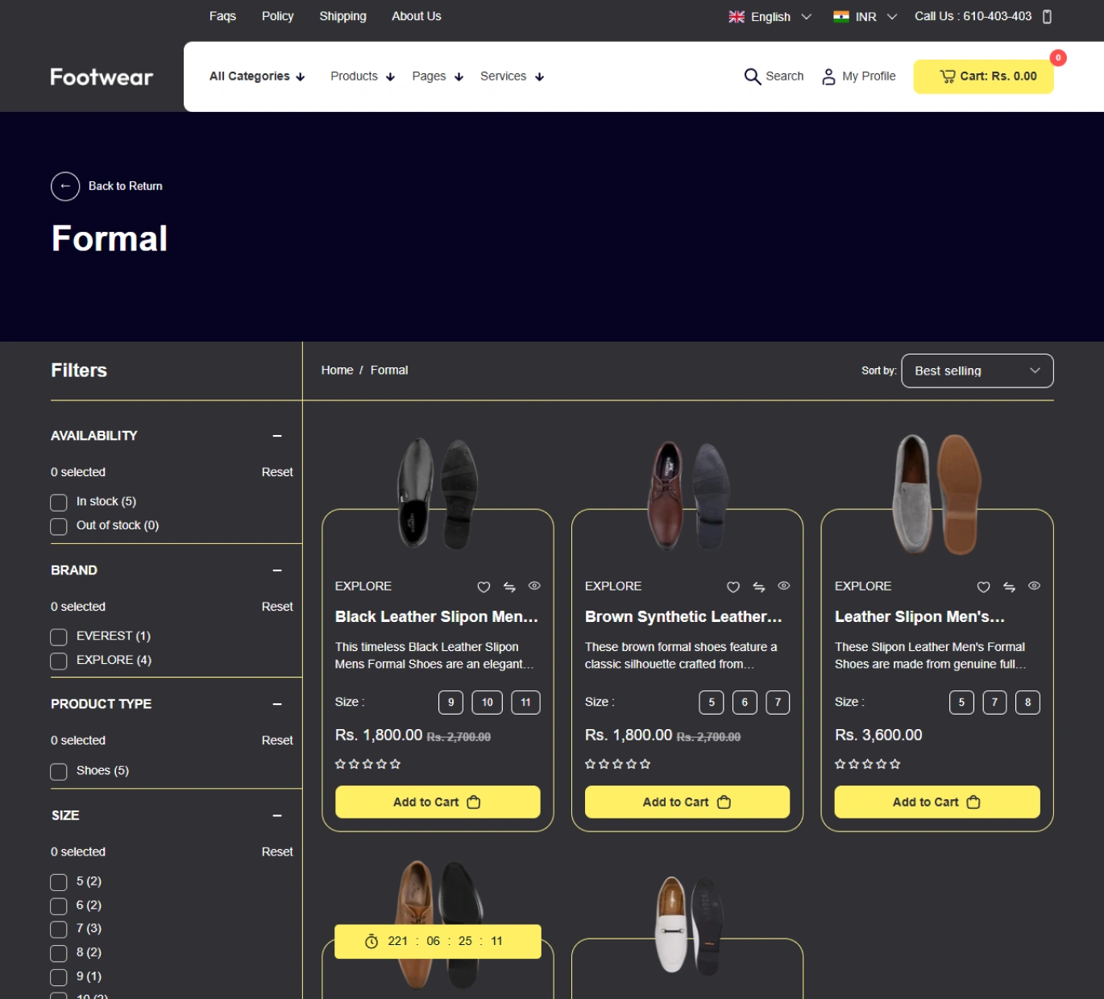Viewport: 1104px width, 999px height.
Task: Open Black Leather Slipon product image
Action: tap(438, 493)
